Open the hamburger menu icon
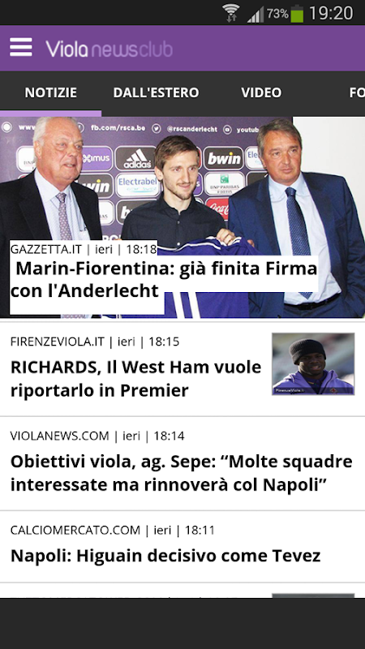Image resolution: width=365 pixels, height=649 pixels. pyautogui.click(x=21, y=47)
